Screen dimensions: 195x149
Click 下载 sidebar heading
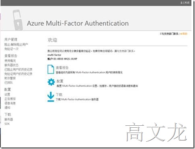tap(8, 114)
